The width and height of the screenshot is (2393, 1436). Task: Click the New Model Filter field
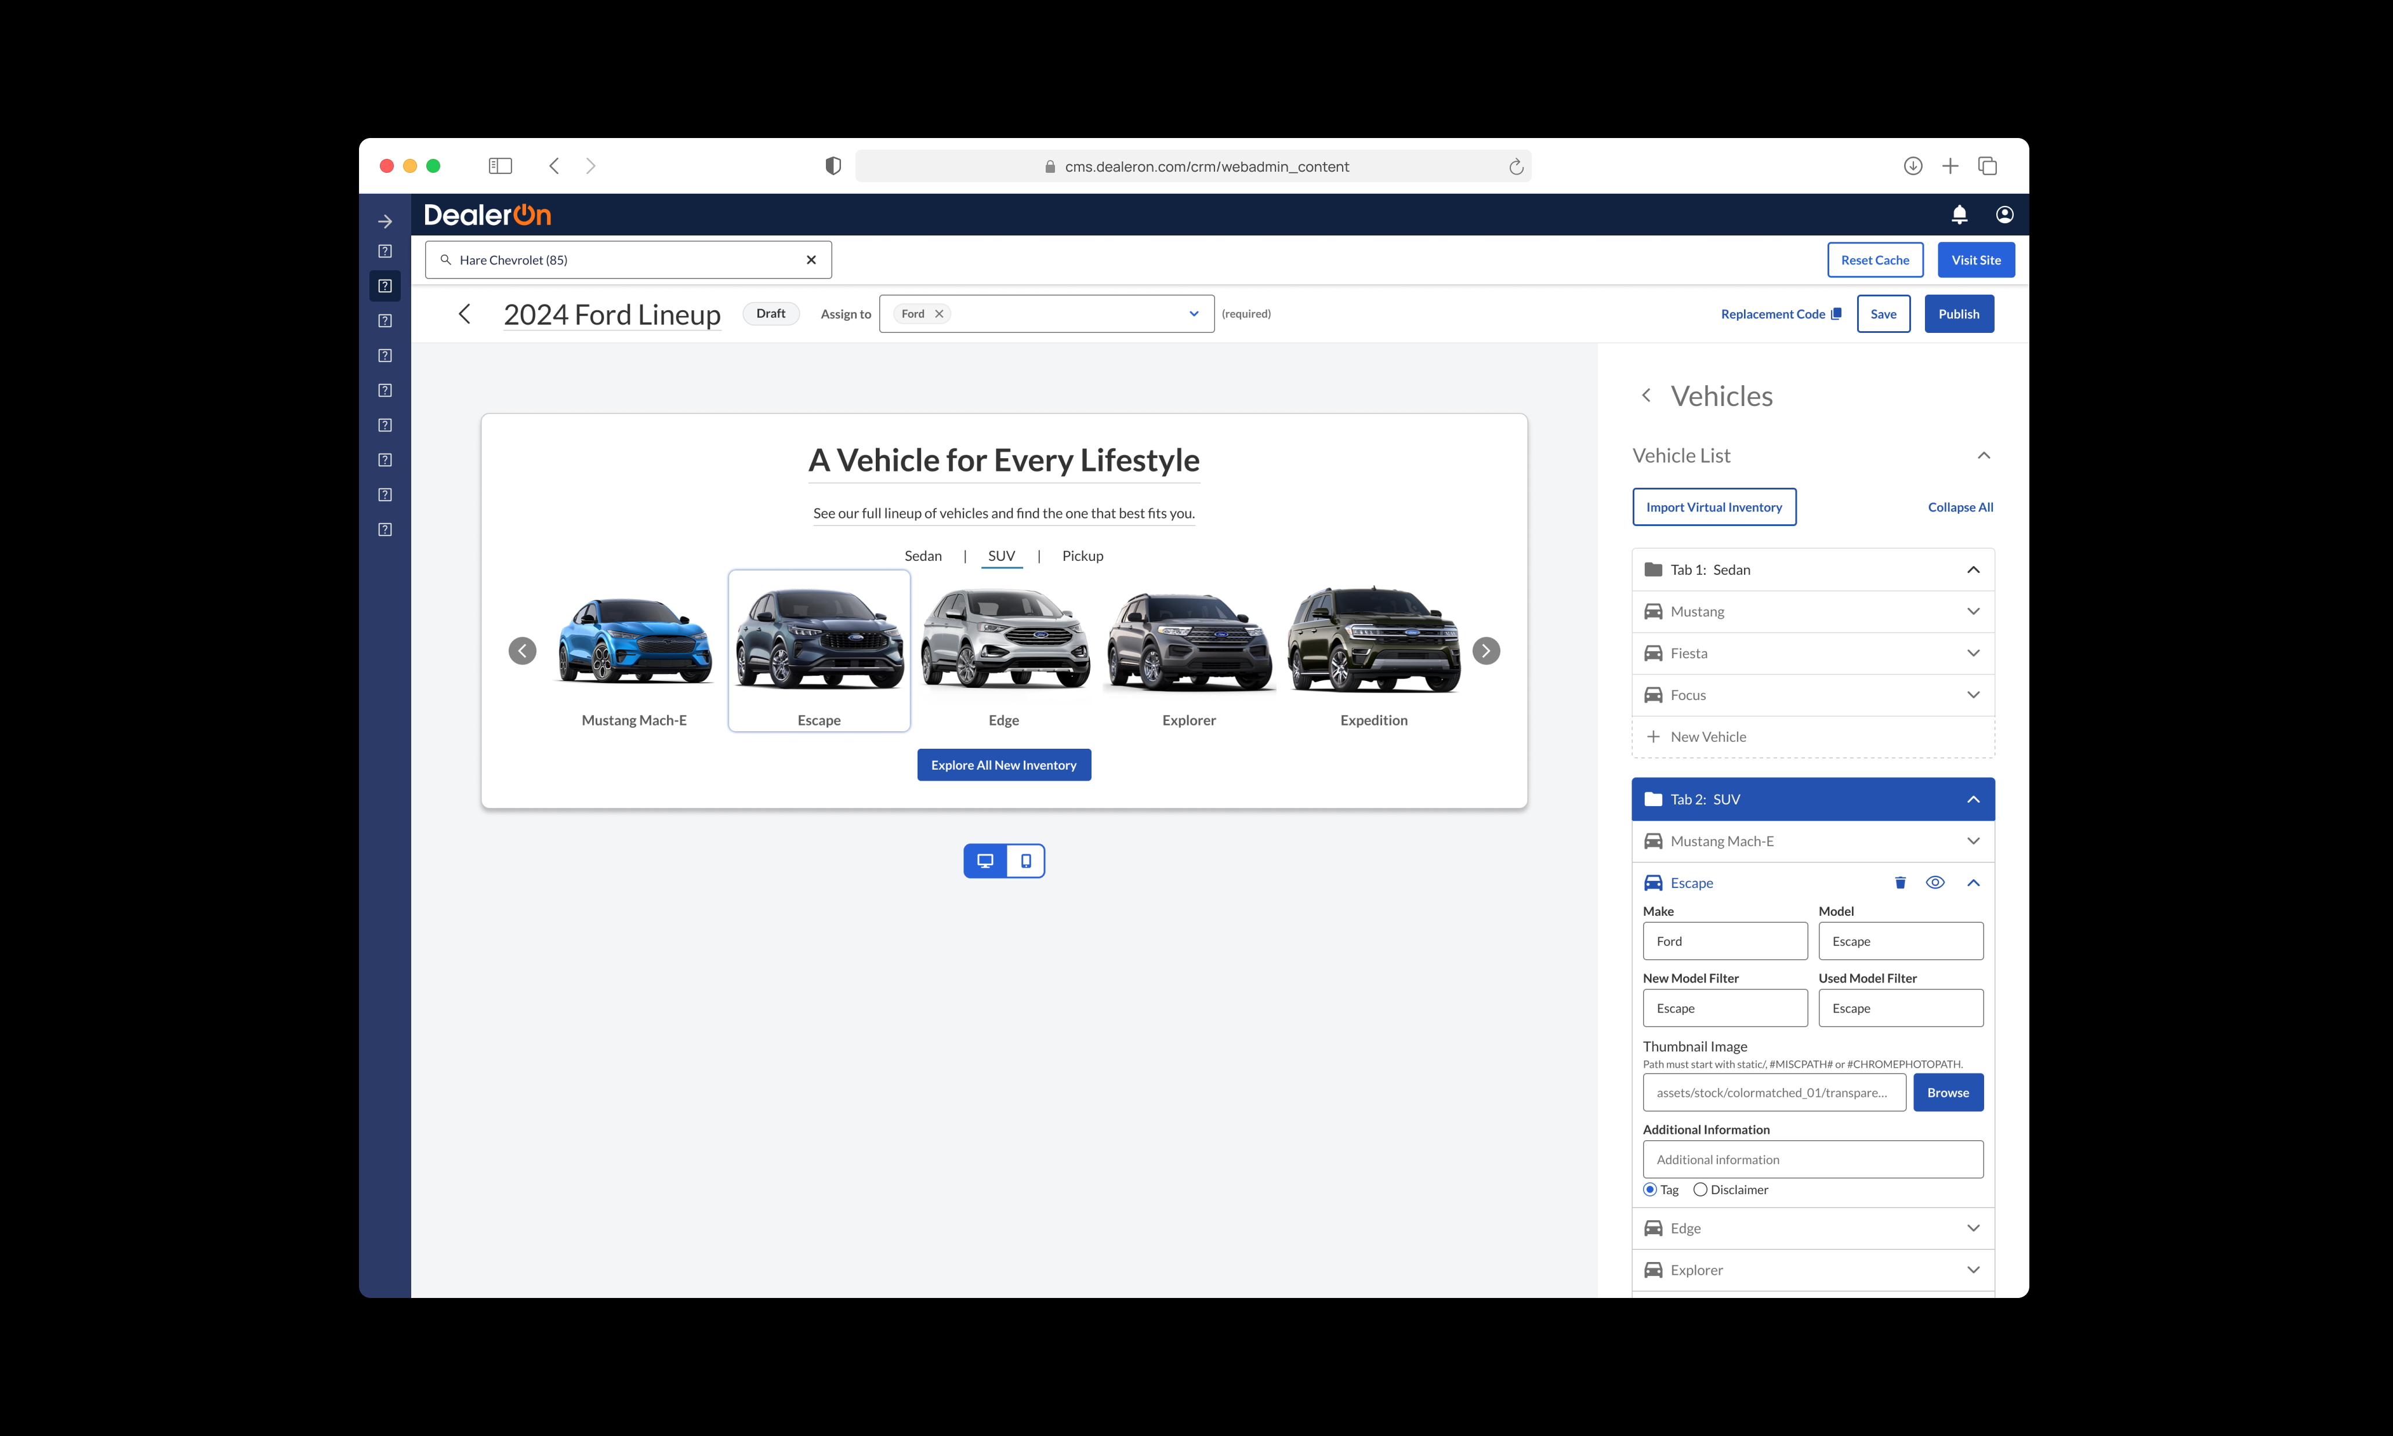point(1725,1009)
